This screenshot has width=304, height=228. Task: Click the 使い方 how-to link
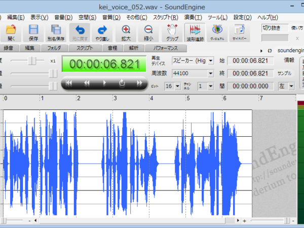(297, 28)
